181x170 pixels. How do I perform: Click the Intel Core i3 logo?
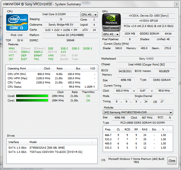click(x=17, y=22)
